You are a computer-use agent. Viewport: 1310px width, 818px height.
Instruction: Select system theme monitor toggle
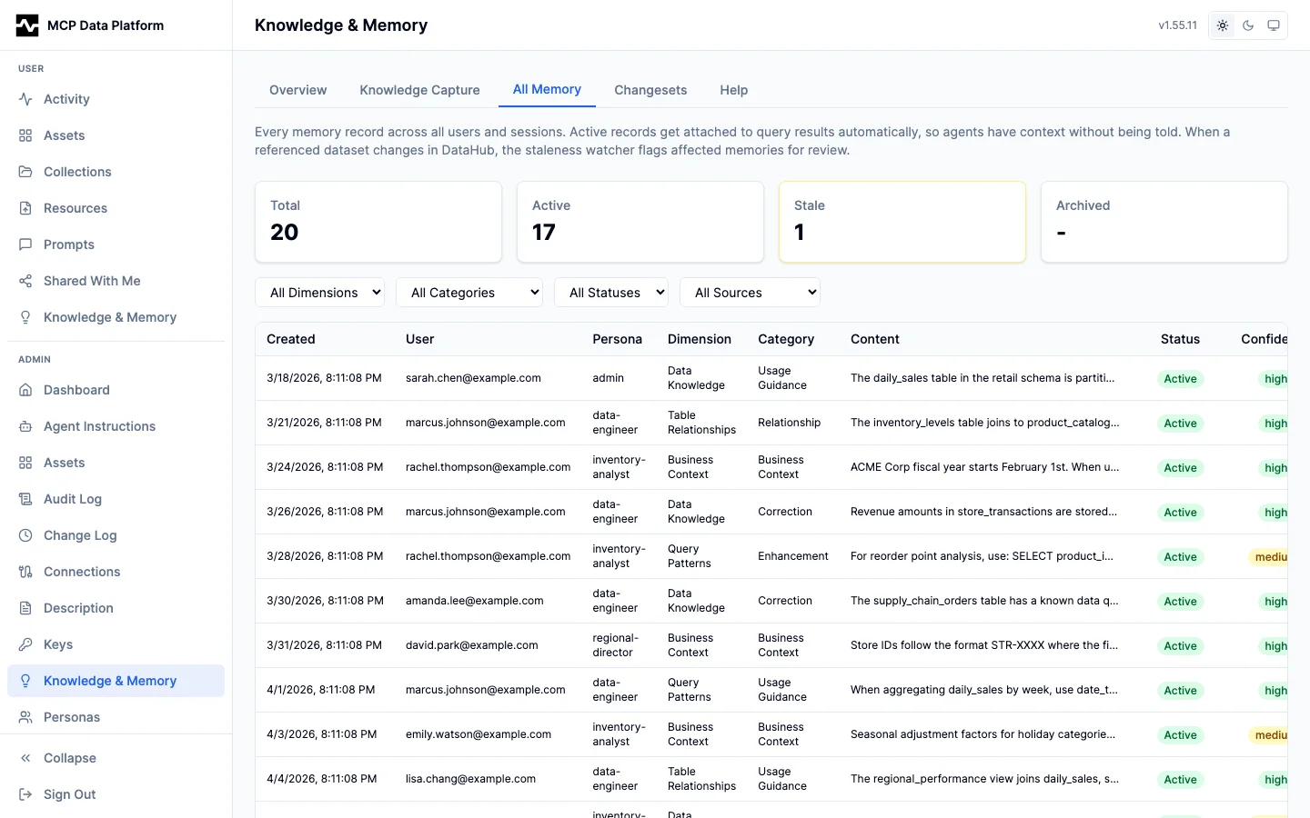pos(1274,25)
